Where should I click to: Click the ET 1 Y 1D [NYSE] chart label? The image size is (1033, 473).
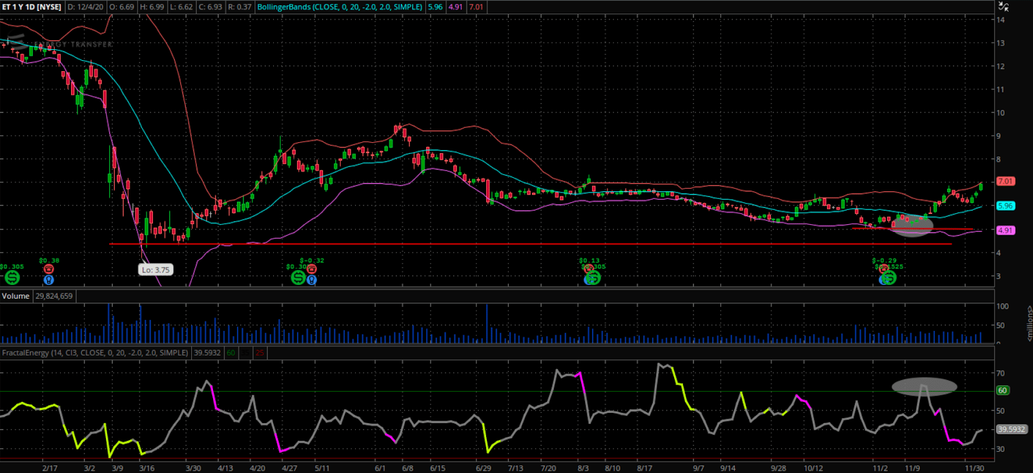[32, 7]
